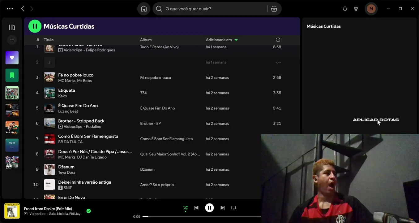
Task: Open the Home page icon
Action: coord(144,9)
